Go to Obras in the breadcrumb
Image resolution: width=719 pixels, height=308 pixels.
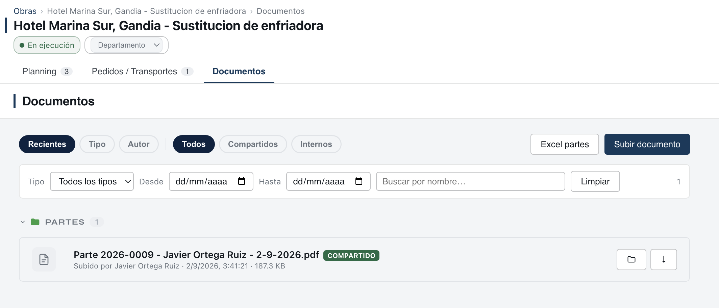(x=25, y=11)
